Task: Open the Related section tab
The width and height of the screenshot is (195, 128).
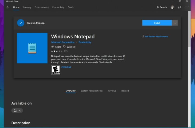Action: click(125, 91)
